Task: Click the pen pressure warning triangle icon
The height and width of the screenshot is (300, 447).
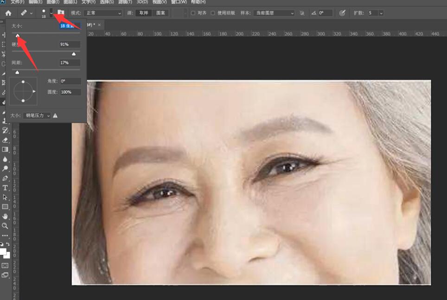Action: [55, 115]
